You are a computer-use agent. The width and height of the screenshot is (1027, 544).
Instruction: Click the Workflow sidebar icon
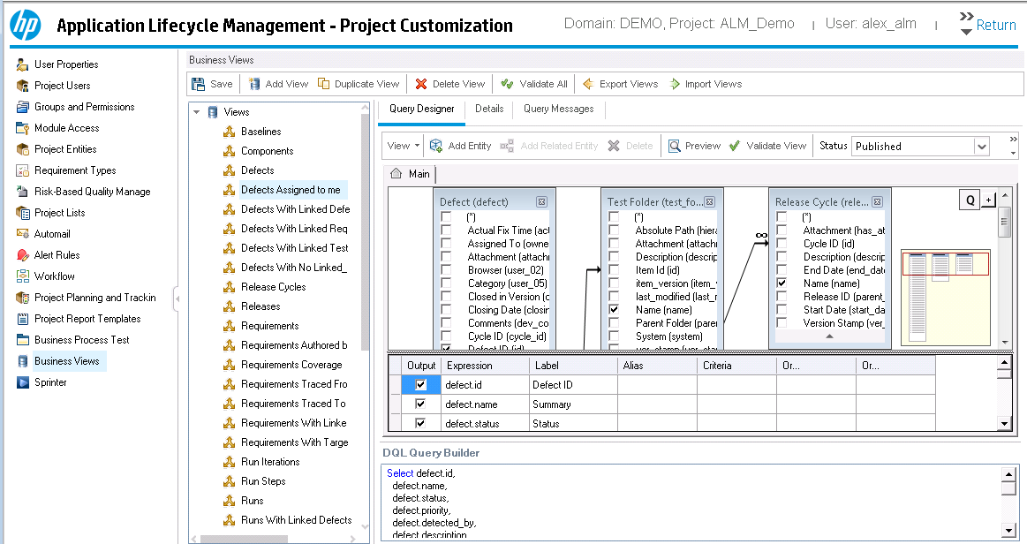point(22,276)
